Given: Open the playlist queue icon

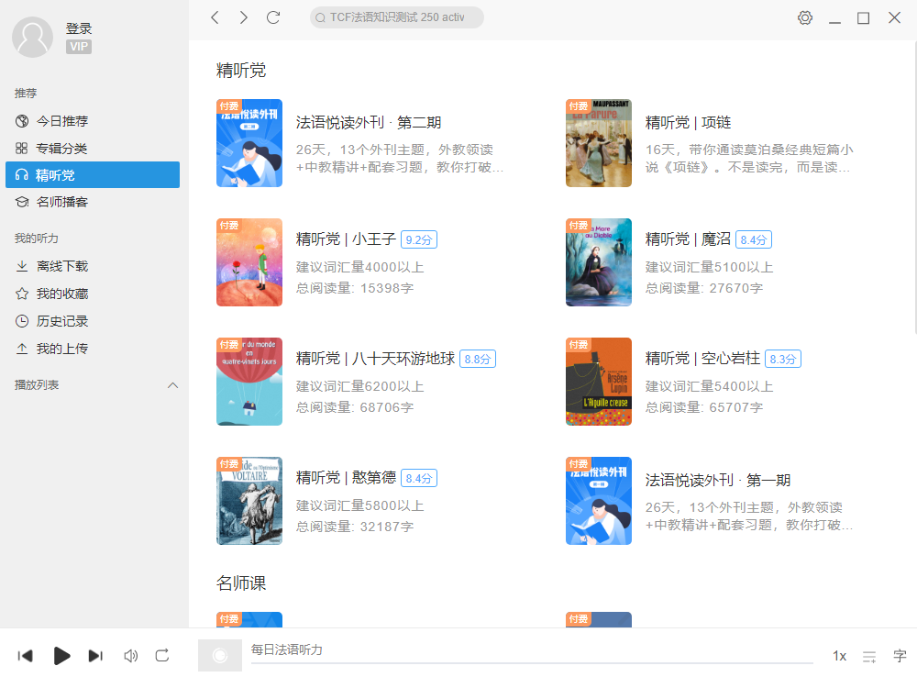Looking at the screenshot, I should point(869,656).
